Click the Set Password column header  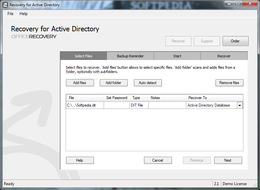(x=117, y=98)
